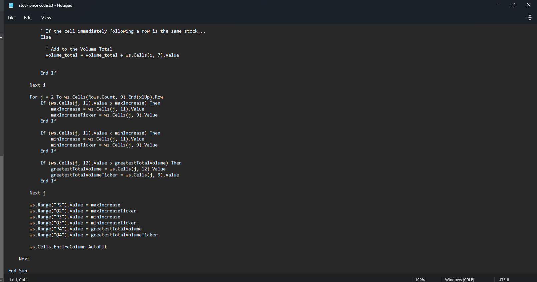The image size is (537, 282).
Task: Click 'If ... > greatestTotalVolume) Then' line
Action: (x=111, y=163)
